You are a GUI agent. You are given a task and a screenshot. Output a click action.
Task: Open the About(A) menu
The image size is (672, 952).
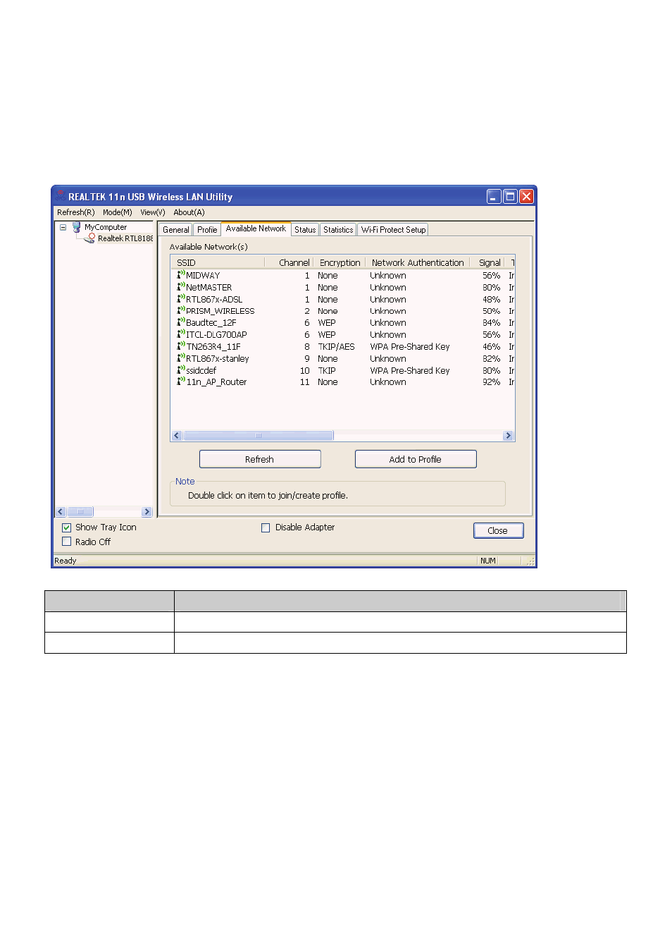tap(189, 212)
